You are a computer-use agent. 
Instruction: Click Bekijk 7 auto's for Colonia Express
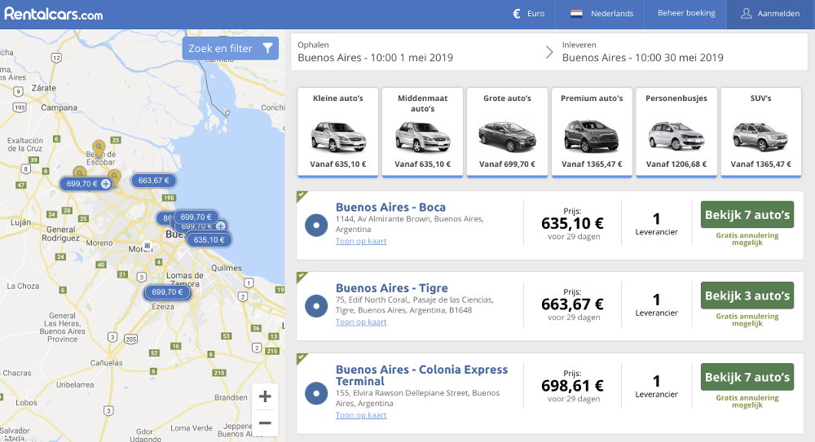(747, 377)
